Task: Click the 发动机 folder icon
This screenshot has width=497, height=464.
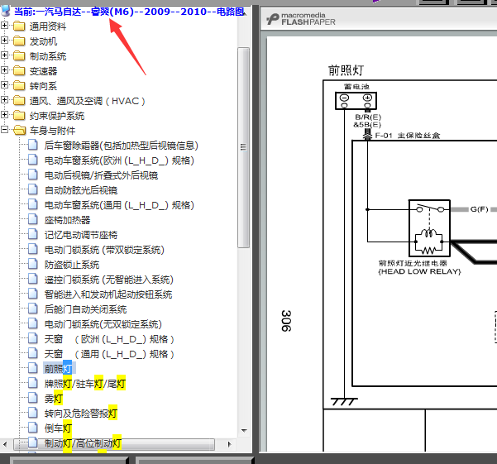Action: click(19, 41)
